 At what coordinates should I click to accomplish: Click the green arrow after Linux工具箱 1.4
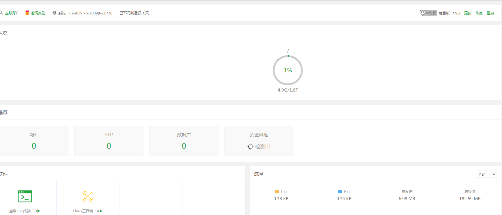[101, 211]
